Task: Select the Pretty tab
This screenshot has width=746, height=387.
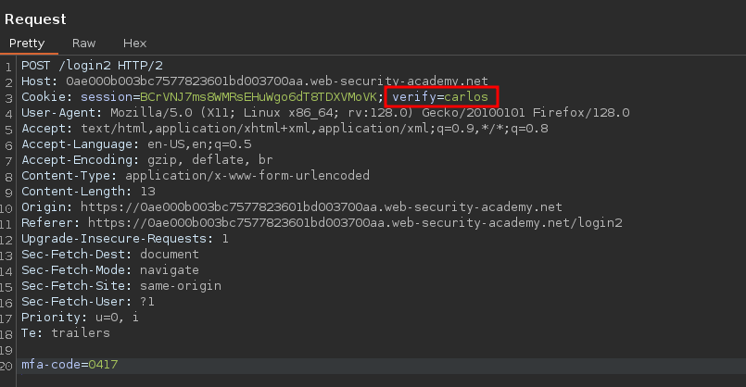Action: tap(28, 44)
